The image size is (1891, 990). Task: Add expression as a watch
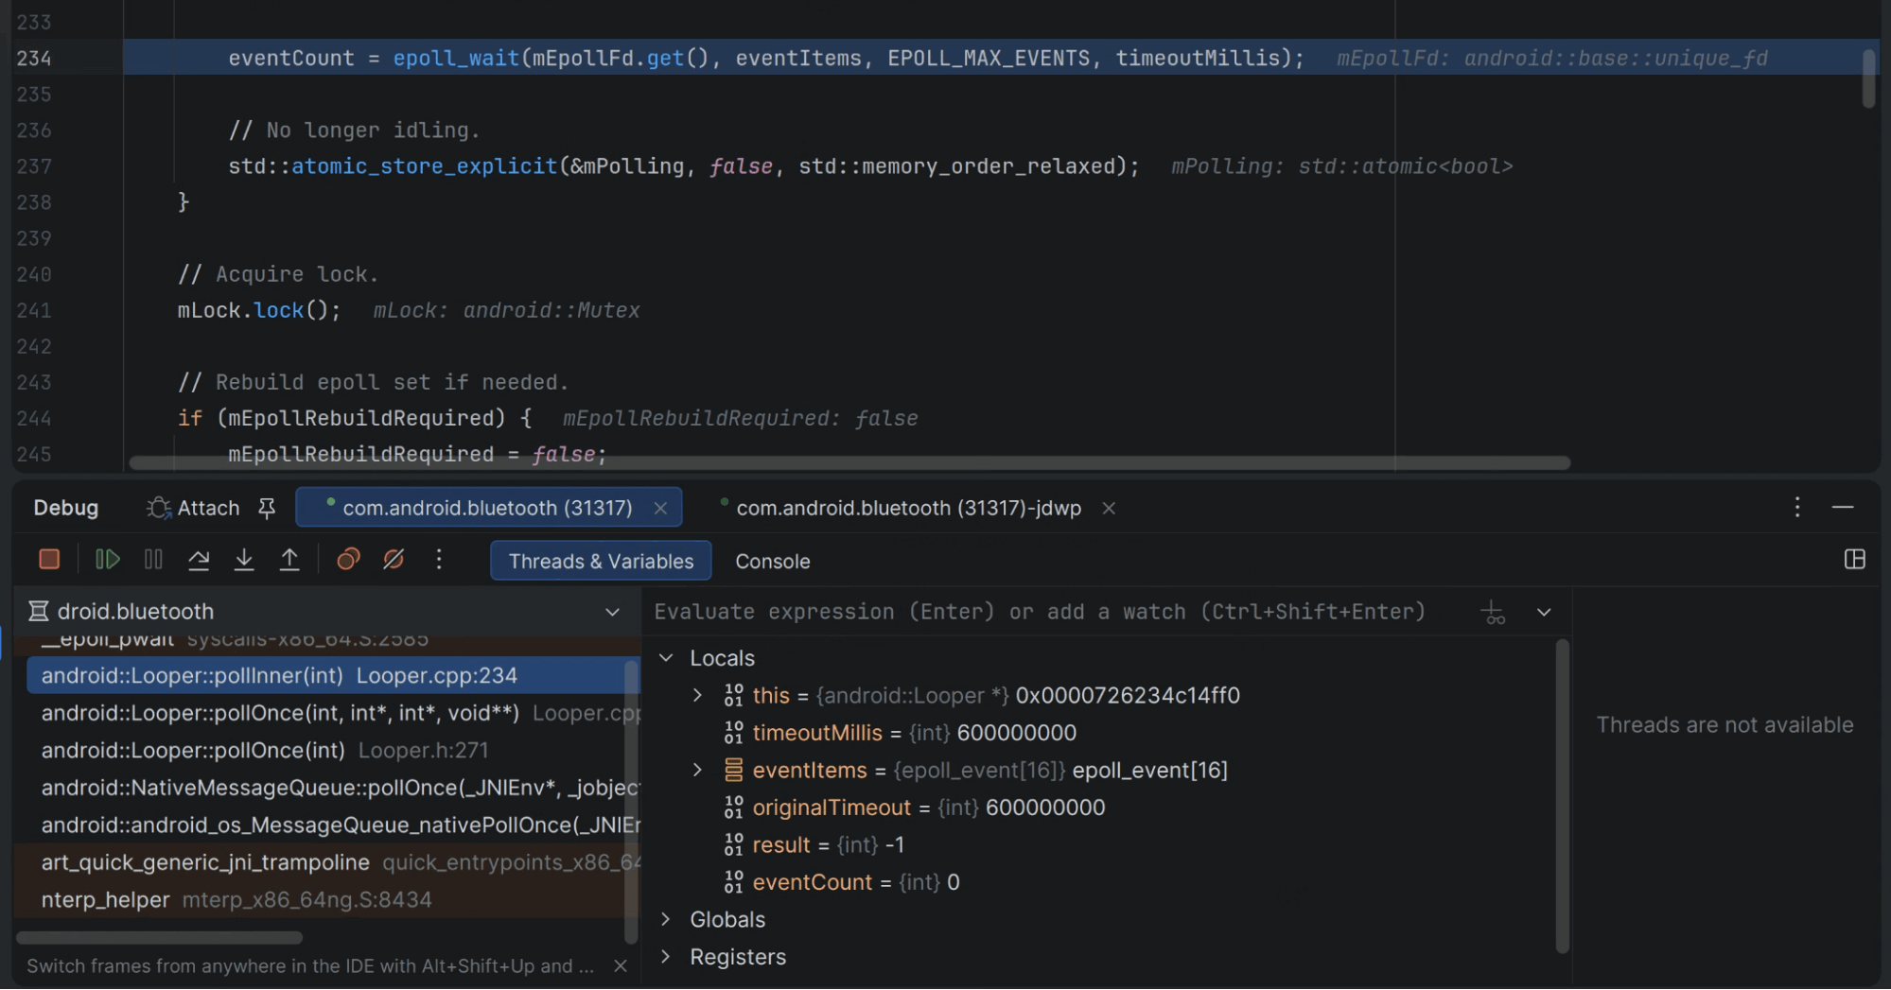click(1493, 613)
